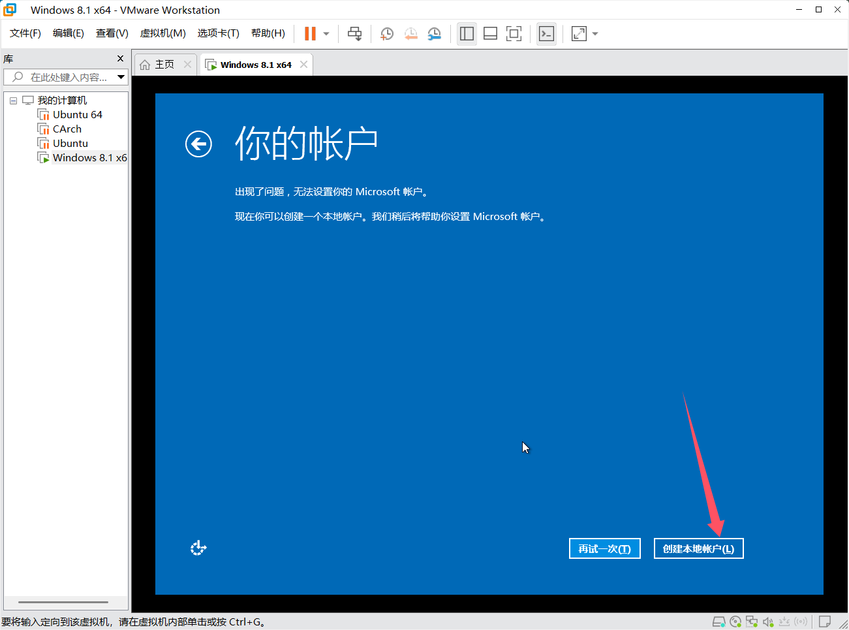Click the search magnifier icon in library
849x630 pixels.
[x=18, y=77]
